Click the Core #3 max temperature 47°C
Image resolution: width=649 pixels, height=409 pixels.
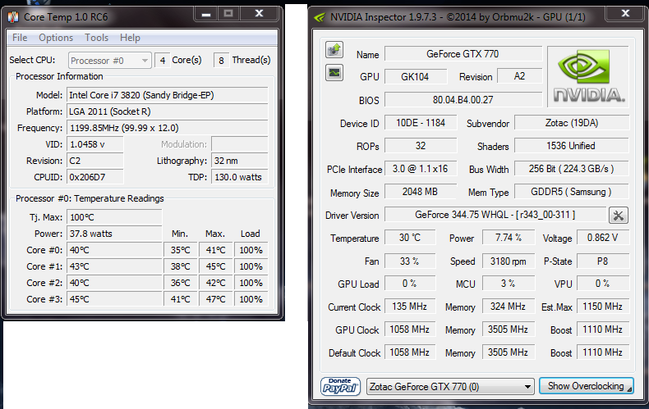pyautogui.click(x=215, y=299)
